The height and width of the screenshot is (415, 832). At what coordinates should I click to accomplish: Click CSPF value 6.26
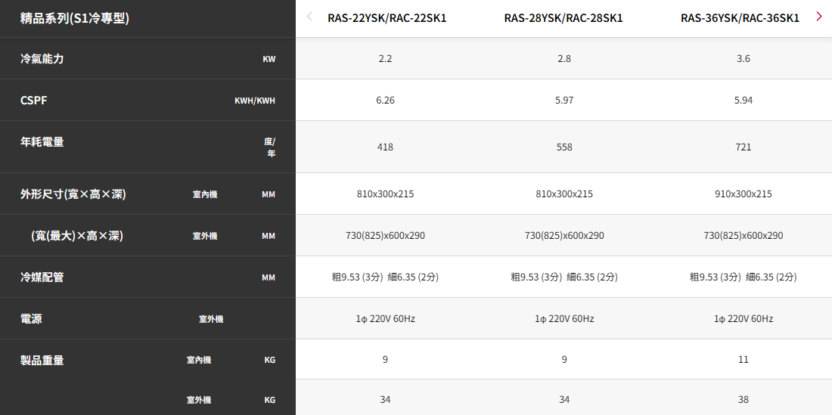pyautogui.click(x=385, y=101)
